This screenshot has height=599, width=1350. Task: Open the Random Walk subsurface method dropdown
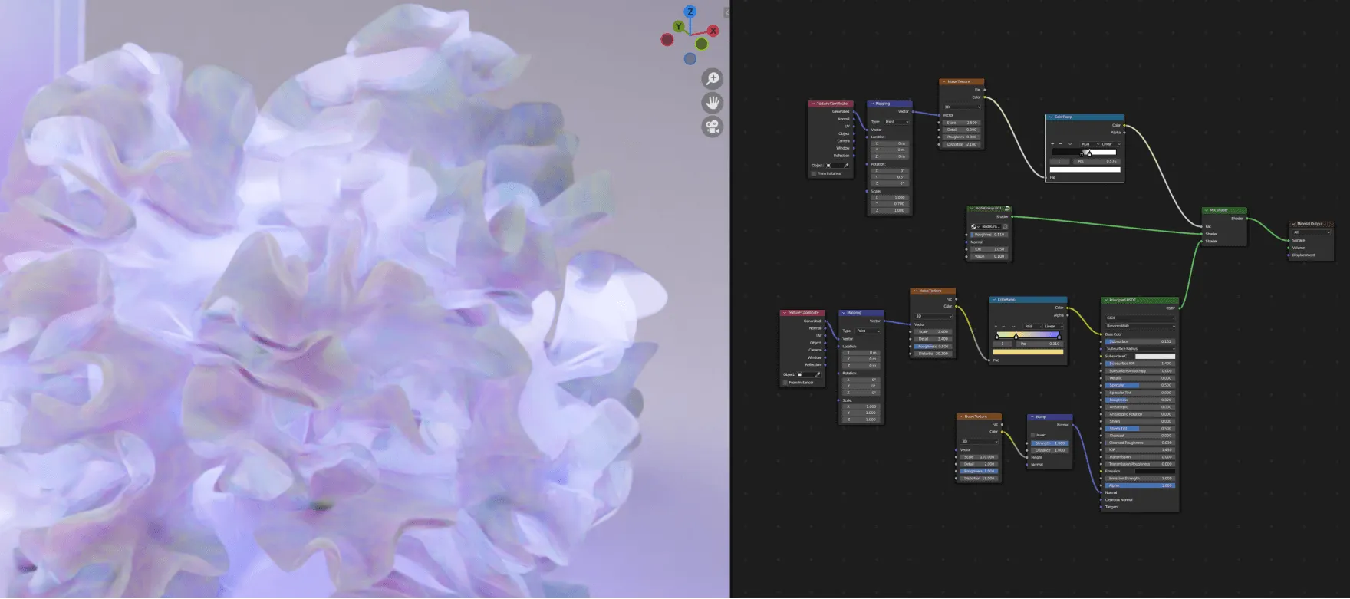click(1141, 326)
